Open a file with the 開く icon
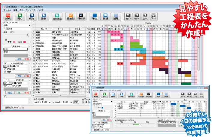Screen dimensions: 212x137 [x=20, y=16]
